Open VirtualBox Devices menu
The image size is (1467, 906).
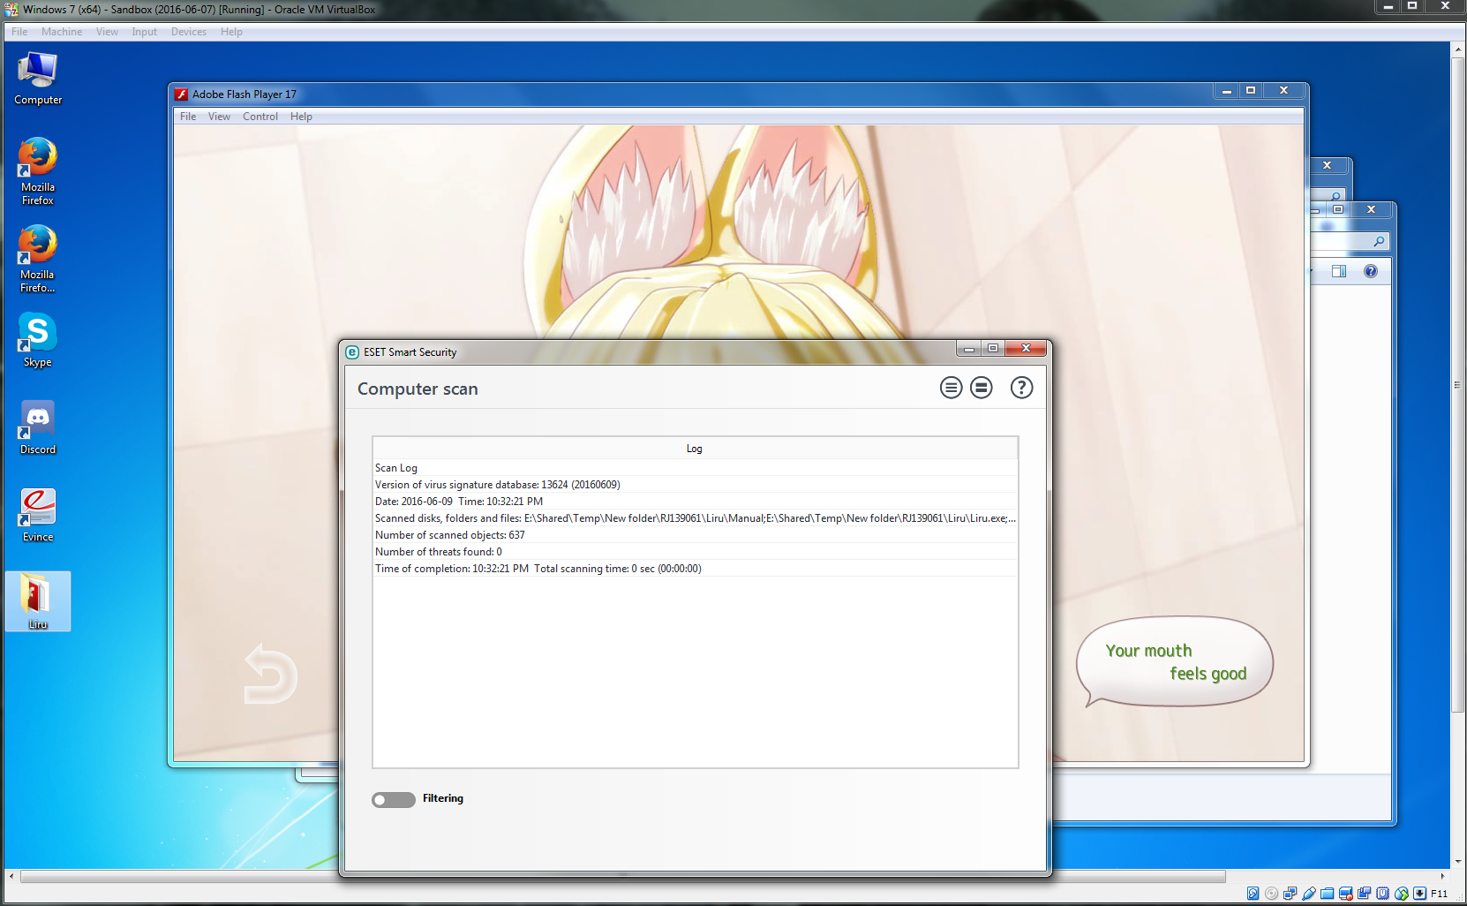[x=189, y=32]
